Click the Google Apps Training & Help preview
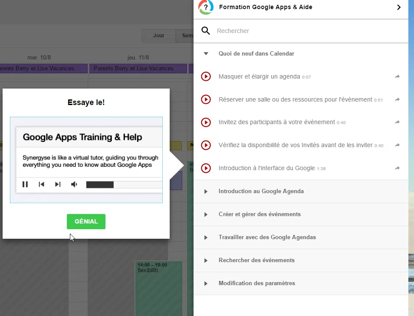Screen dimensions: 414x316 point(86,160)
